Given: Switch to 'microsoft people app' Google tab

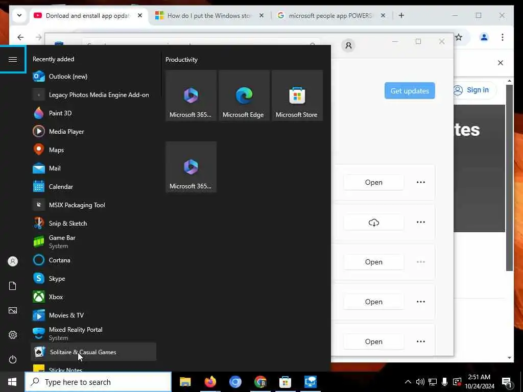Looking at the screenshot, I should (x=330, y=16).
